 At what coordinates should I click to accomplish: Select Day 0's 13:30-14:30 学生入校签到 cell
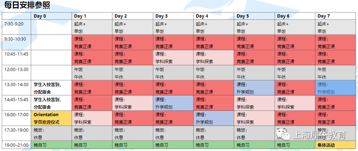[x=51, y=88]
